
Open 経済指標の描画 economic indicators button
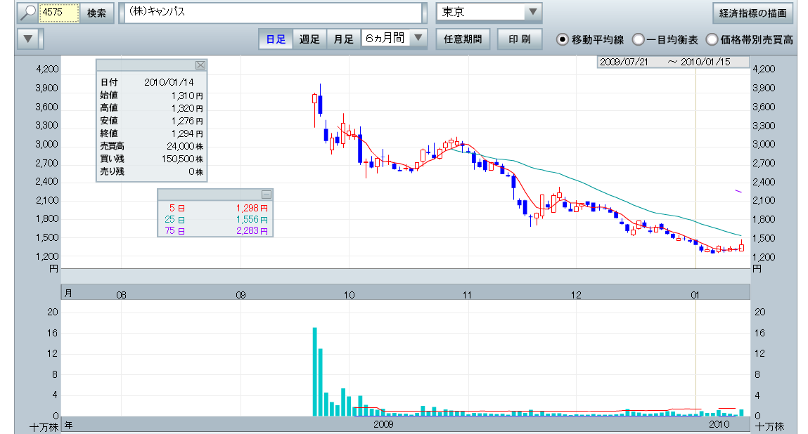coord(753,13)
